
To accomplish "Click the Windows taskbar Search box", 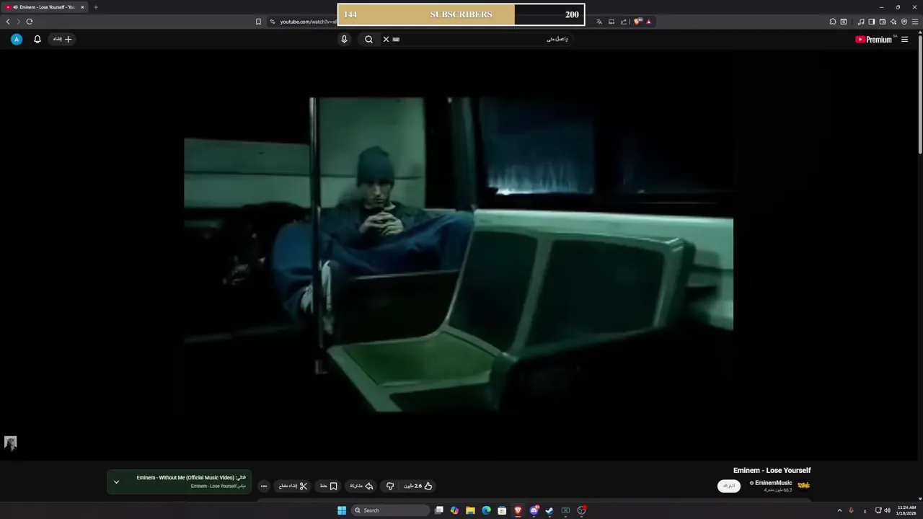I will [390, 510].
